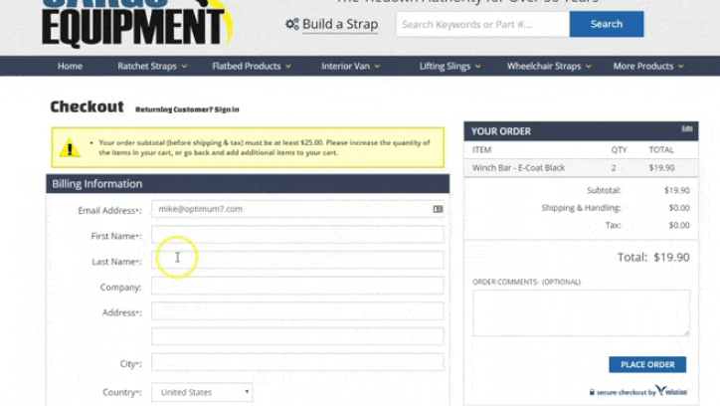
Task: Open the Flatbed Products menu
Action: pos(246,66)
